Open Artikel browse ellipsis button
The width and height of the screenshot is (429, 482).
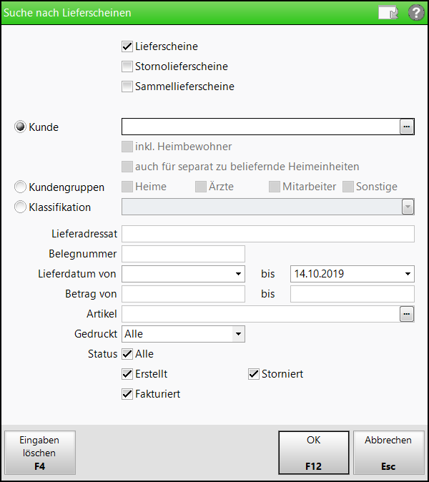pos(407,314)
